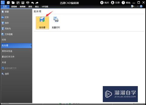The image size is (146, 105).
Task: Open the style options dropdown near help icon
Action: coord(133,6)
